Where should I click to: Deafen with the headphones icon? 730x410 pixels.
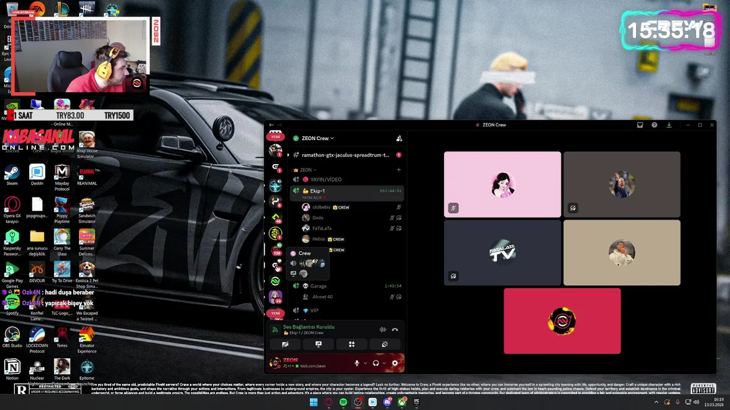pos(376,363)
